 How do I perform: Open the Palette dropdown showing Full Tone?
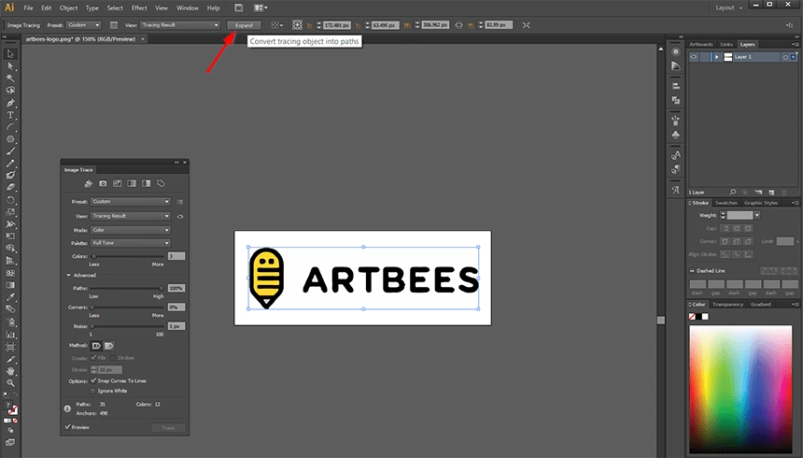[x=130, y=243]
